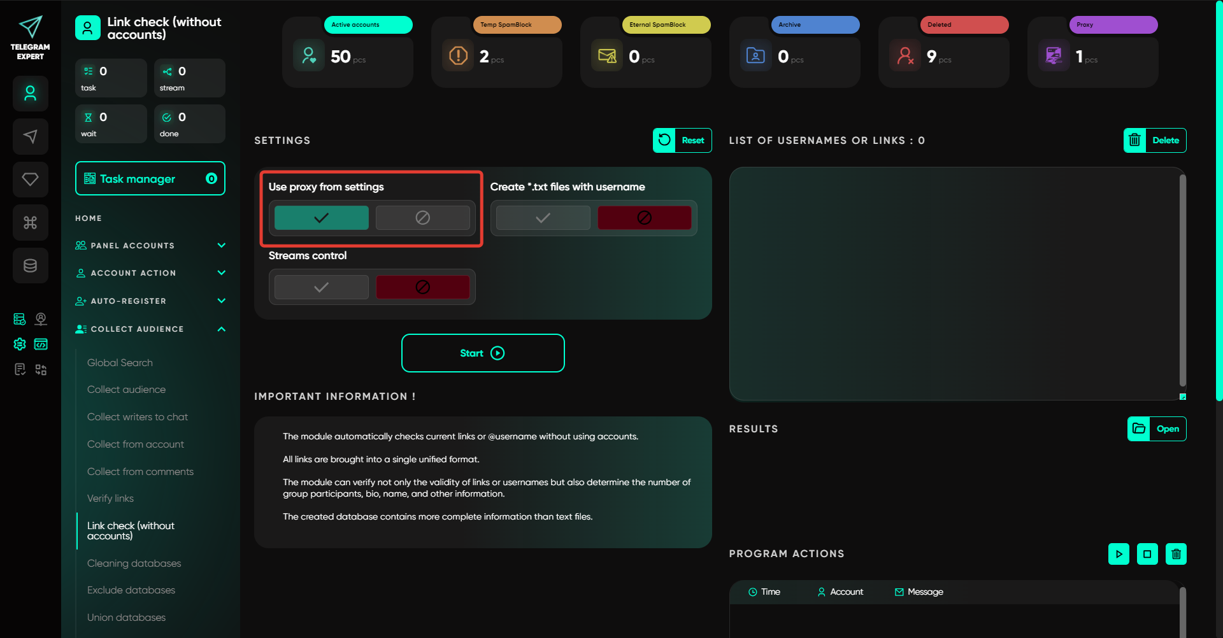Select the user profile sidebar icon
Screen dimensions: 1223x638
point(30,94)
